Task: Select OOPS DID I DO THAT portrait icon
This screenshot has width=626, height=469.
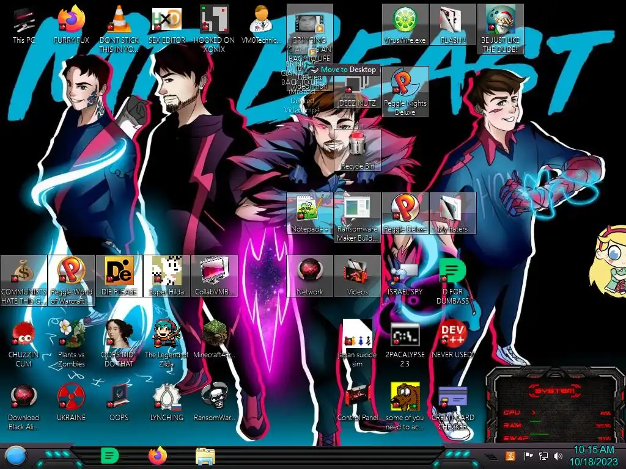Action: 119,343
